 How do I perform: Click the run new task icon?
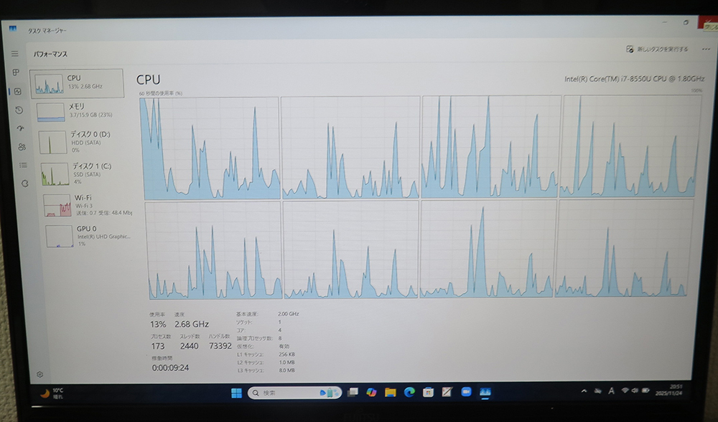(630, 49)
